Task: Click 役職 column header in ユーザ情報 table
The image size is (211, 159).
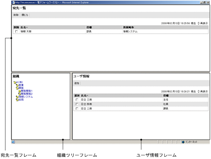Action: click(166, 95)
